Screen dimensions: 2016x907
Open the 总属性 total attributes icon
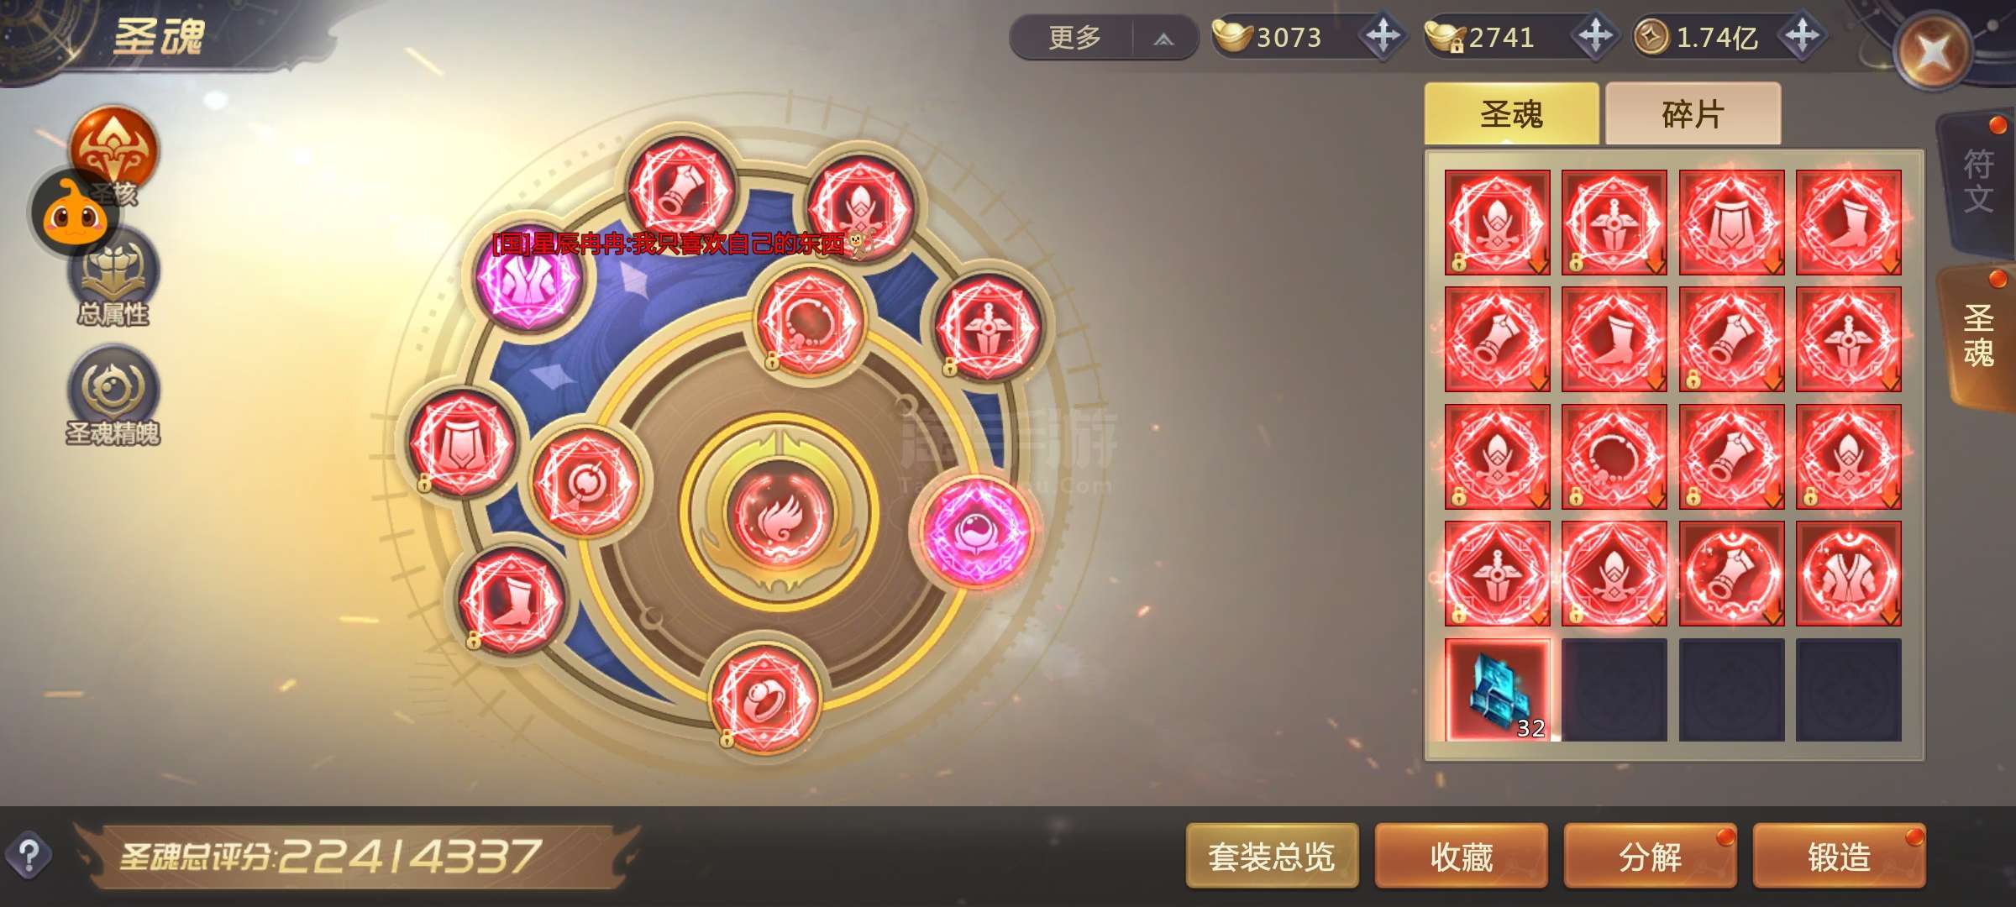click(x=113, y=278)
